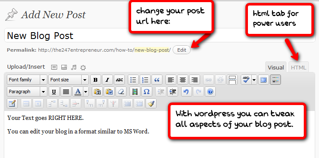
Task: Open editor help question mark icon
Action: tap(210, 91)
